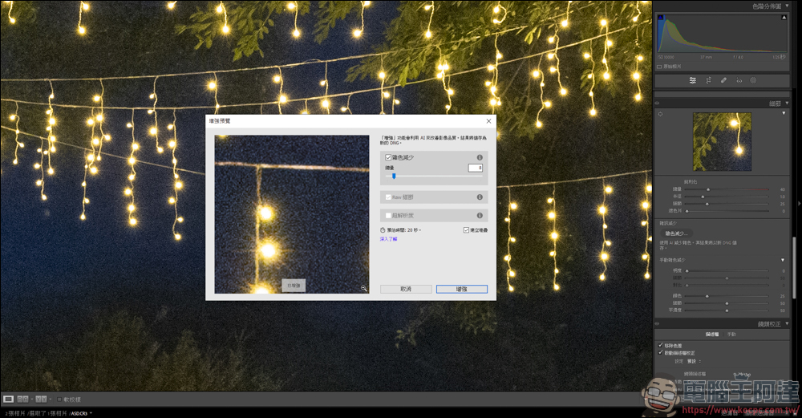Click 總量 value input field
The width and height of the screenshot is (802, 418).
[x=475, y=168]
